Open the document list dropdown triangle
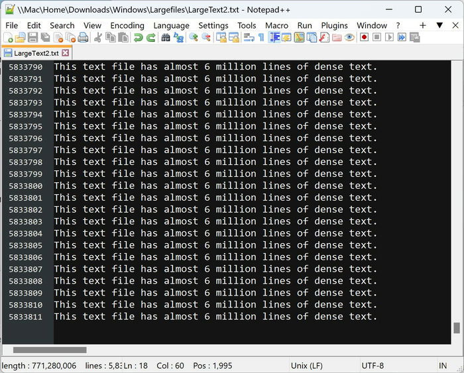This screenshot has width=464, height=373. coord(439,25)
